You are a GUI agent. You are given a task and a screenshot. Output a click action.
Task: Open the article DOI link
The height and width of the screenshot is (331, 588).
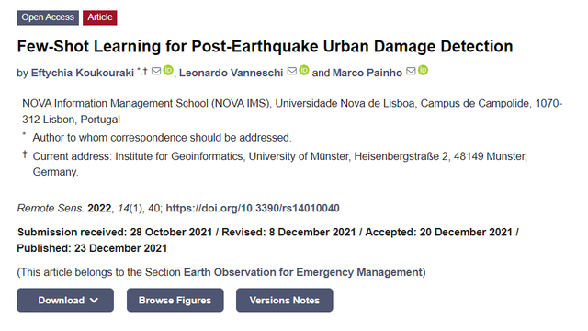pos(253,209)
